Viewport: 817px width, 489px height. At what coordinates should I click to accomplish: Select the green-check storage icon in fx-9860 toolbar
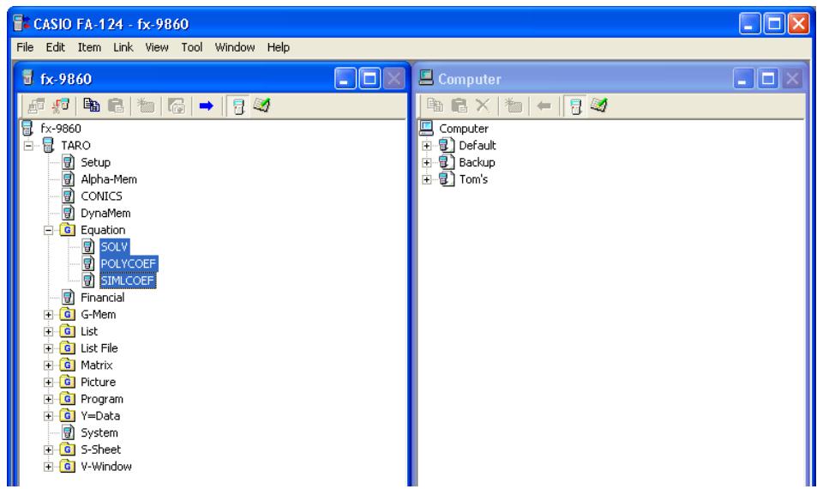pos(261,106)
